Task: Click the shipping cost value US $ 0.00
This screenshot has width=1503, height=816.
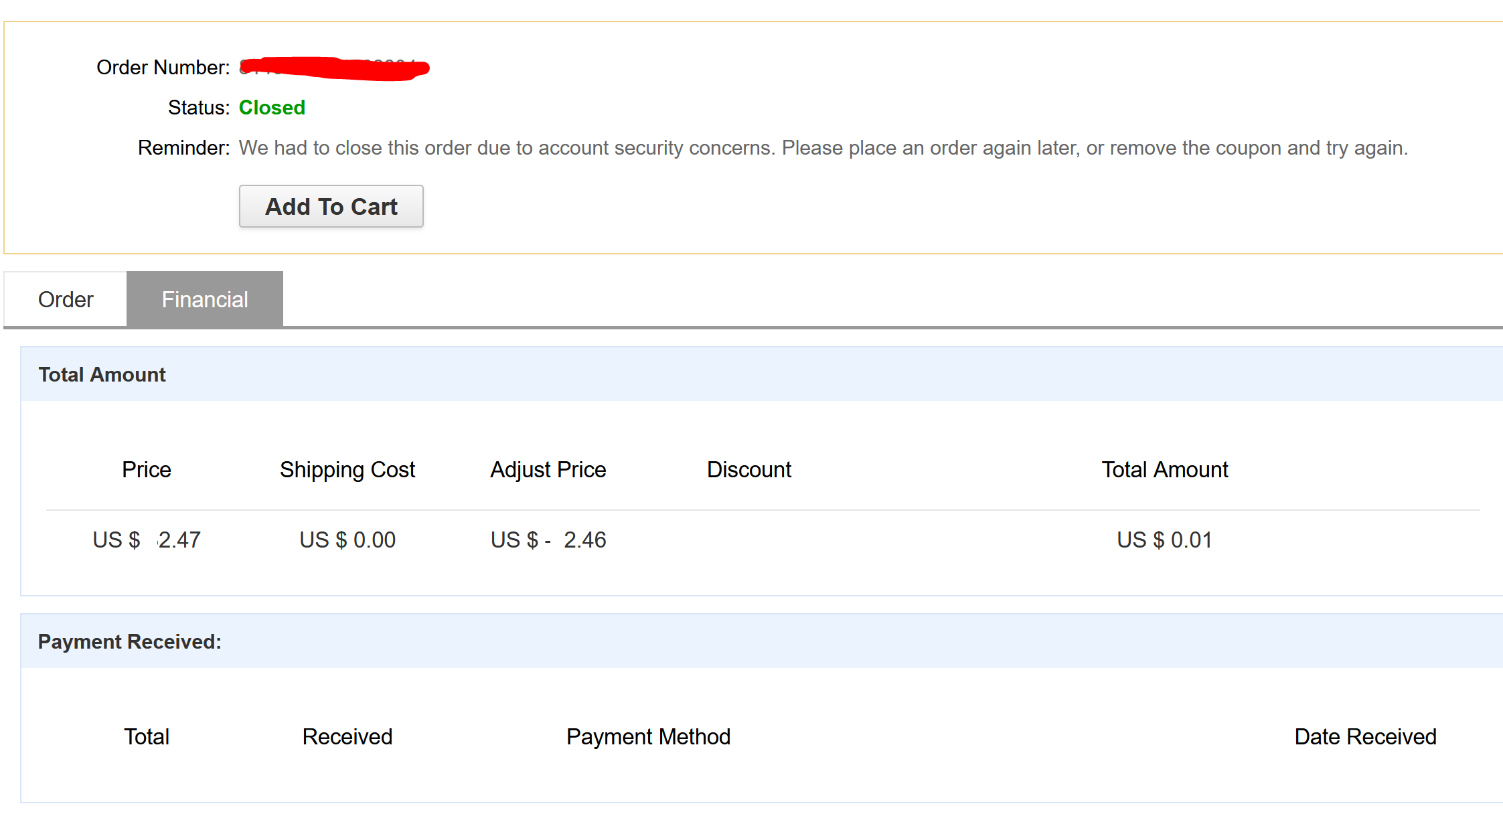Action: pos(347,540)
